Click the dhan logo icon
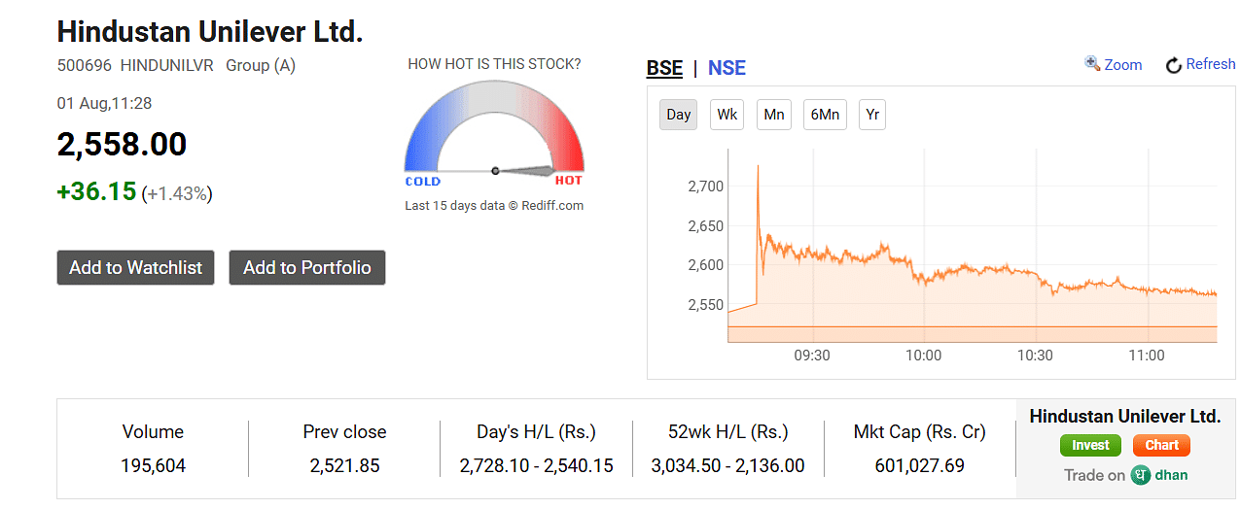 pos(1140,475)
